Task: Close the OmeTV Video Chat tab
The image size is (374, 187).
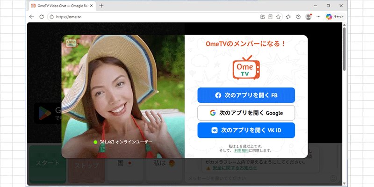Action: (x=91, y=6)
